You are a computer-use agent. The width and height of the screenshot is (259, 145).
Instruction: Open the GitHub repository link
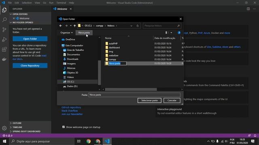(71, 108)
